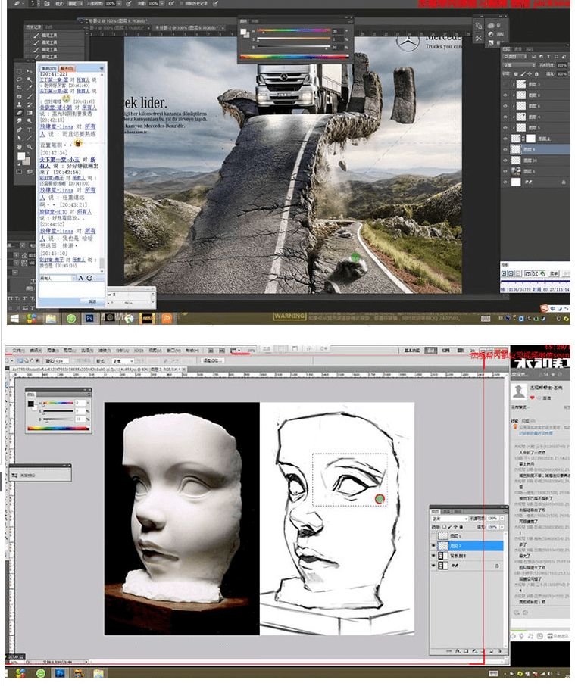Open marquee style dropdown in lower options bar
This screenshot has width=575, height=686.
click(123, 361)
